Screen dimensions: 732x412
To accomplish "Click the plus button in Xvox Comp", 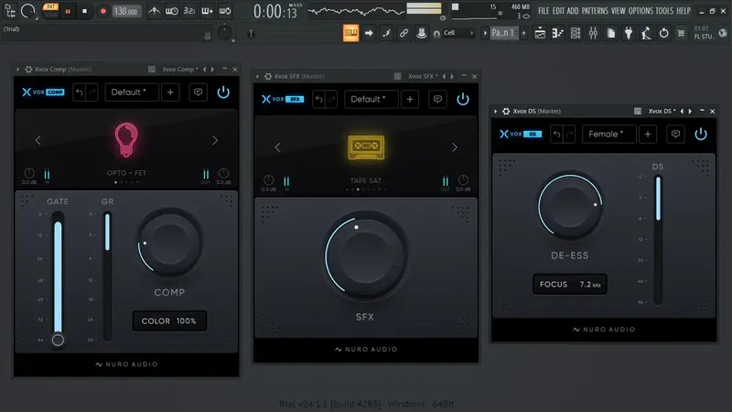I will click(x=170, y=92).
